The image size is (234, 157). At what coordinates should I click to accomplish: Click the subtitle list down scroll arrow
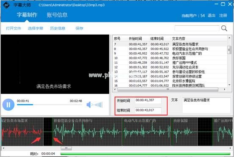pyautogui.click(x=229, y=85)
